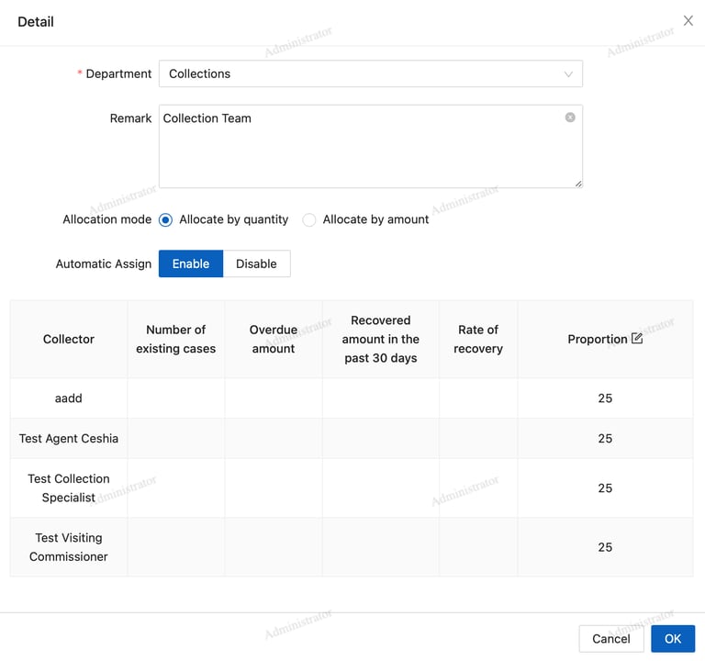Click the Rate of recovery column header
The height and width of the screenshot is (661, 705).
pyautogui.click(x=478, y=339)
